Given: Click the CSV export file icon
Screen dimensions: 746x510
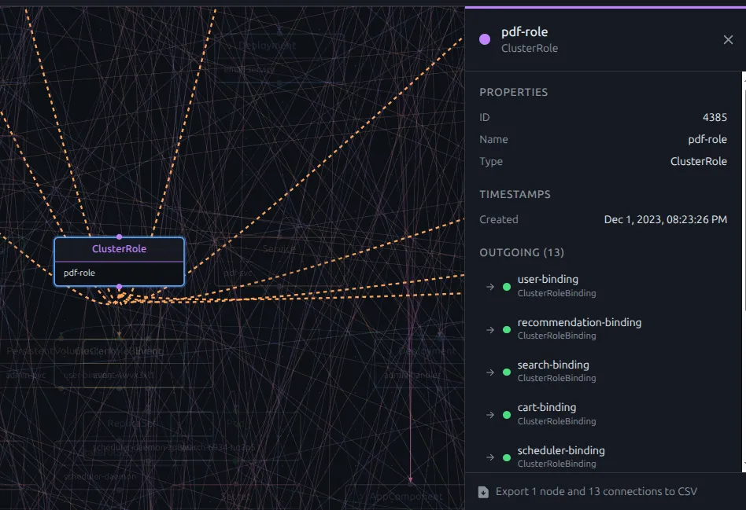Looking at the screenshot, I should pos(483,492).
